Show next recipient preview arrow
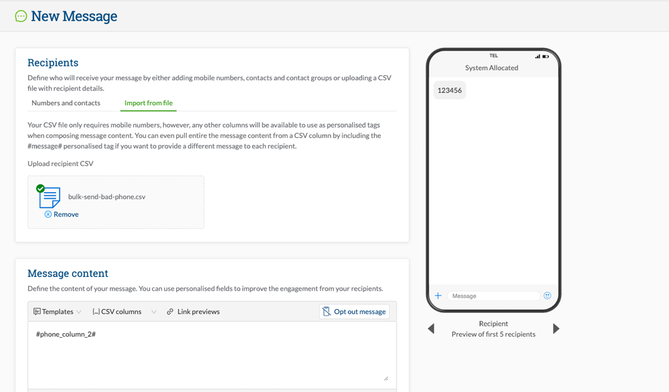 tap(556, 329)
